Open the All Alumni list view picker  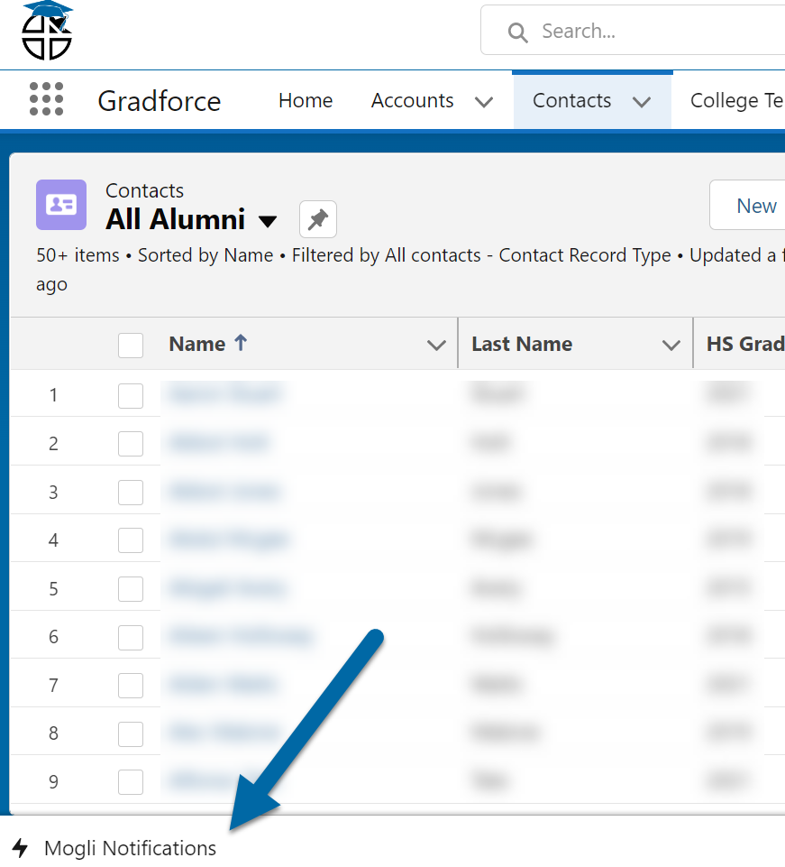(x=268, y=221)
